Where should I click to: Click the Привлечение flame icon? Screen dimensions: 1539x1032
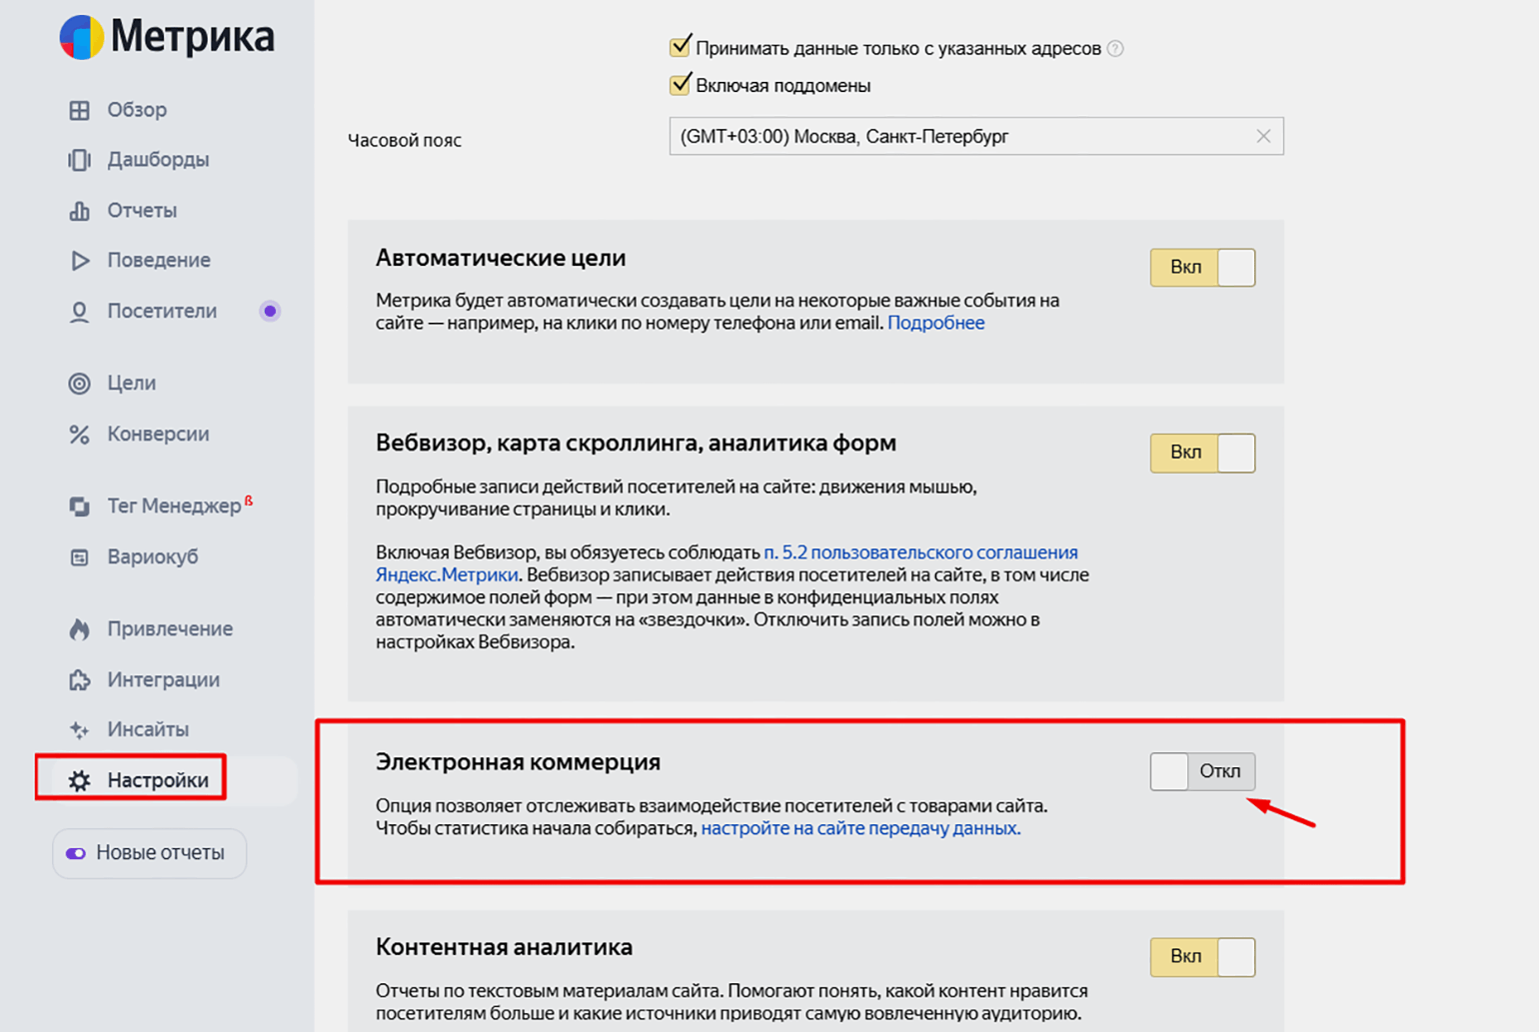(x=79, y=629)
